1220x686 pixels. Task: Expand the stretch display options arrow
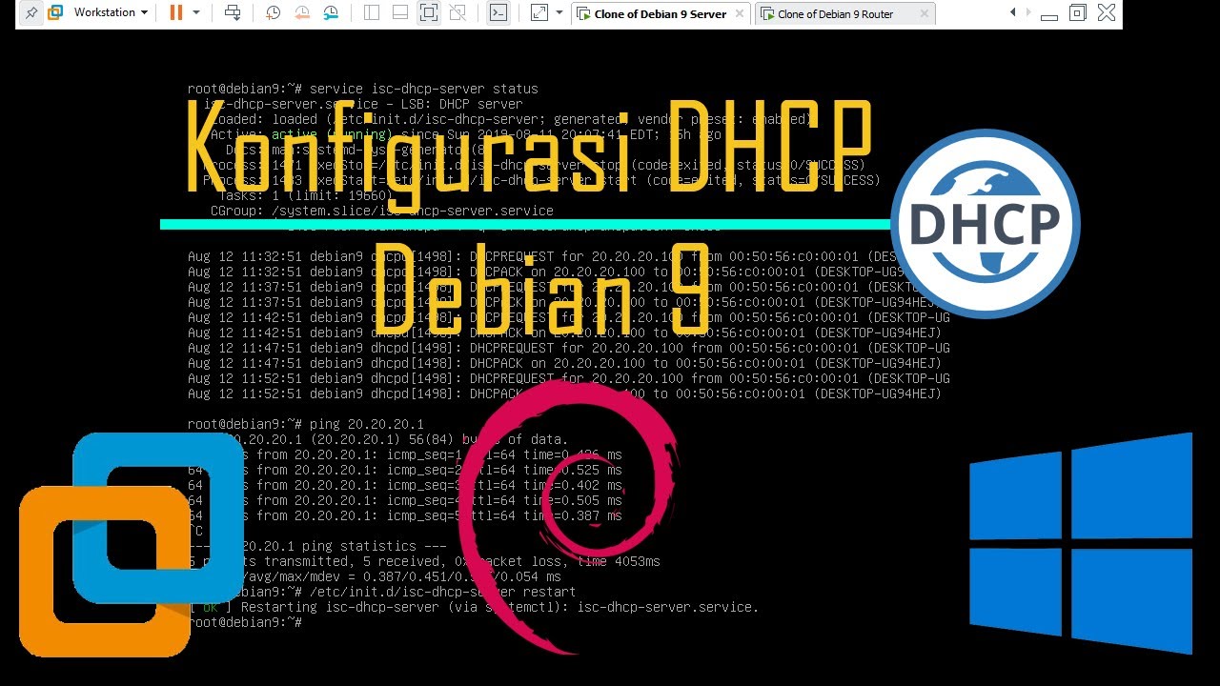pos(559,13)
